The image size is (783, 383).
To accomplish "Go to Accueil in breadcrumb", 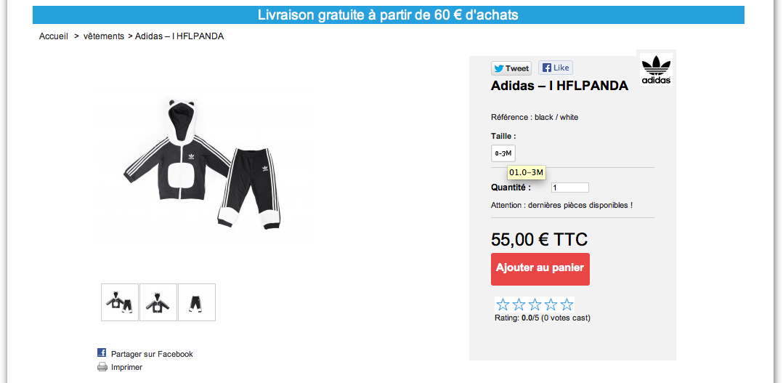I will click(54, 36).
